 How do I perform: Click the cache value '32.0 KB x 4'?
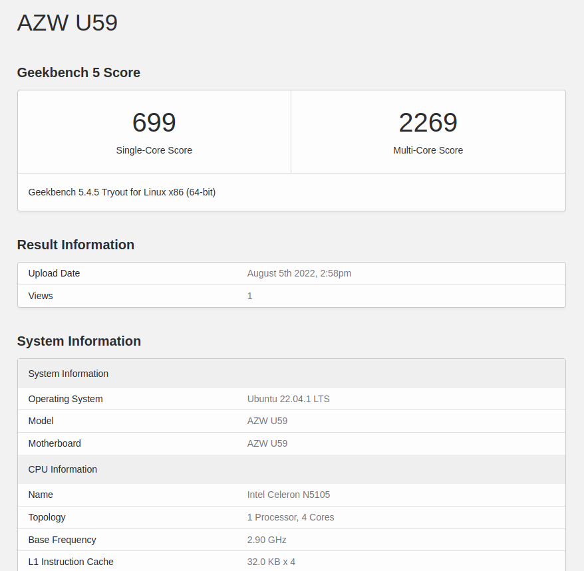(x=271, y=562)
